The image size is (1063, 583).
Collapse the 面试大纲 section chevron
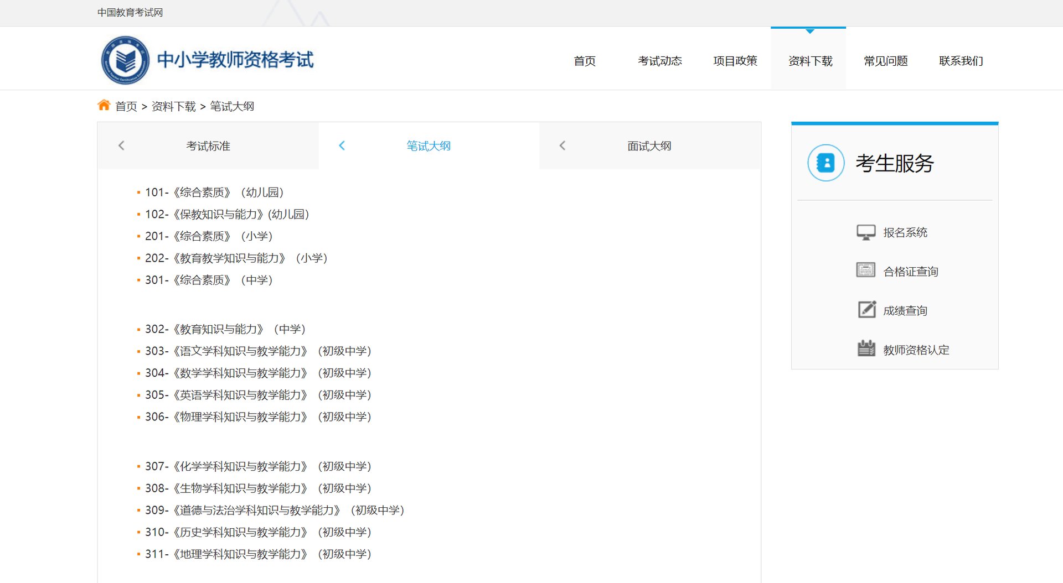pyautogui.click(x=563, y=145)
